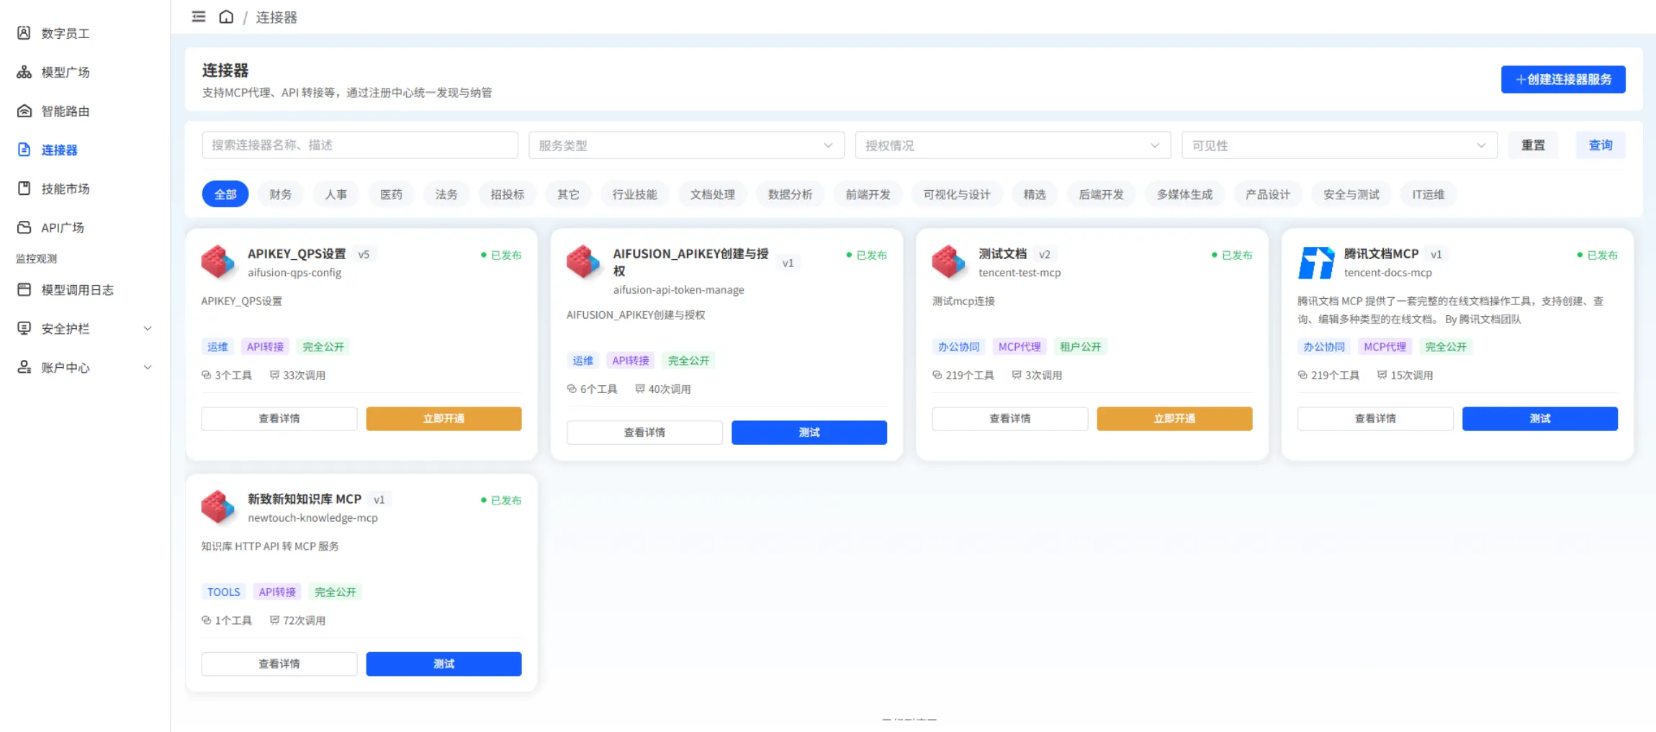The image size is (1656, 732).
Task: Open the 授权情况 dropdown
Action: 1012,145
